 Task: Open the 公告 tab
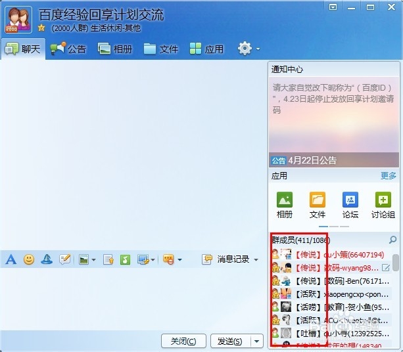(68, 49)
